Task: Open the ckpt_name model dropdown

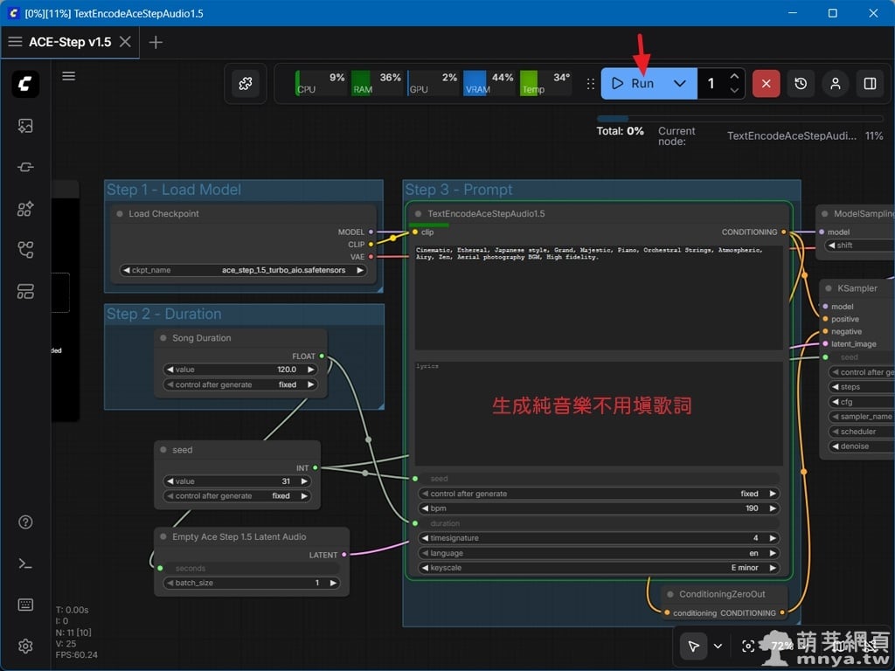Action: click(x=244, y=271)
